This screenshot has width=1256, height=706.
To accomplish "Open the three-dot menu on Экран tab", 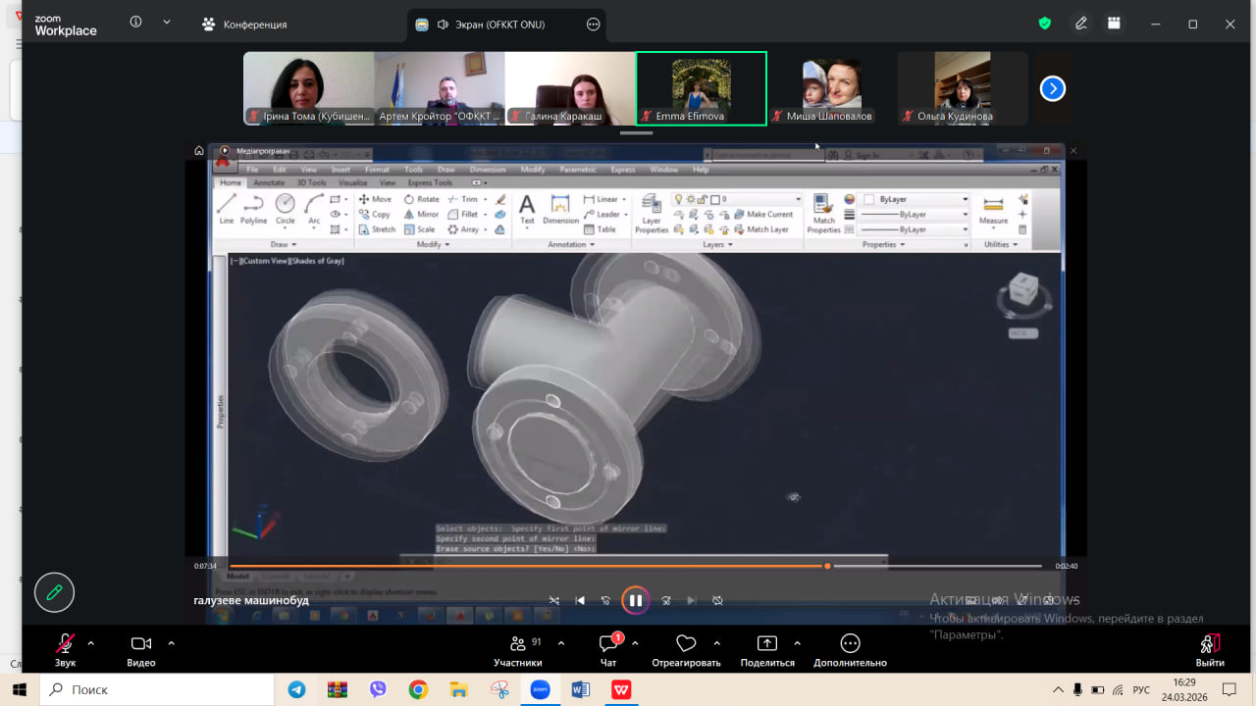I will coord(593,25).
